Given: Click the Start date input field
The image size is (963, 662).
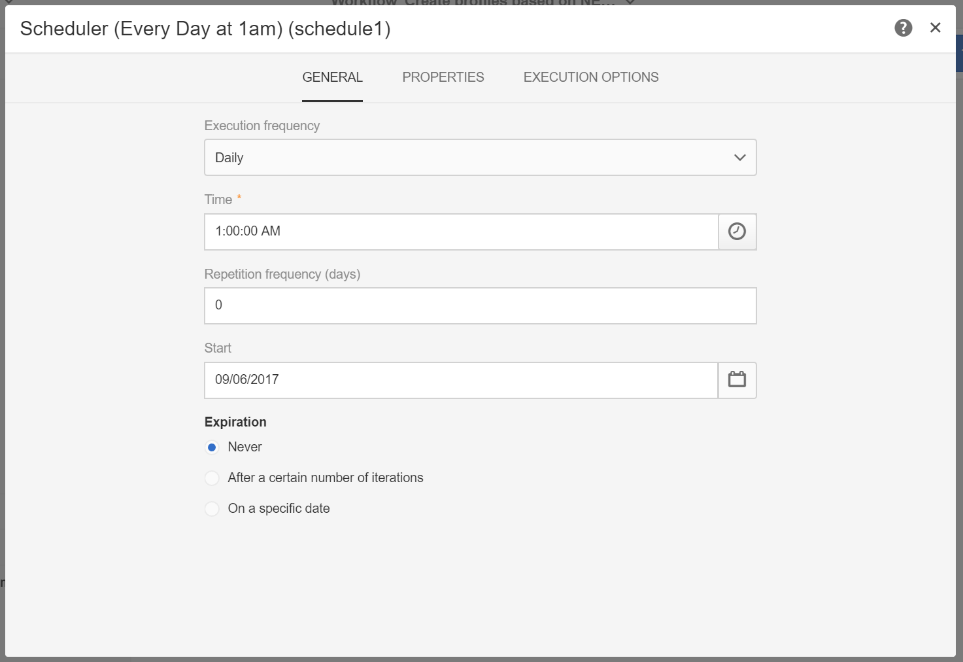Looking at the screenshot, I should click(461, 380).
